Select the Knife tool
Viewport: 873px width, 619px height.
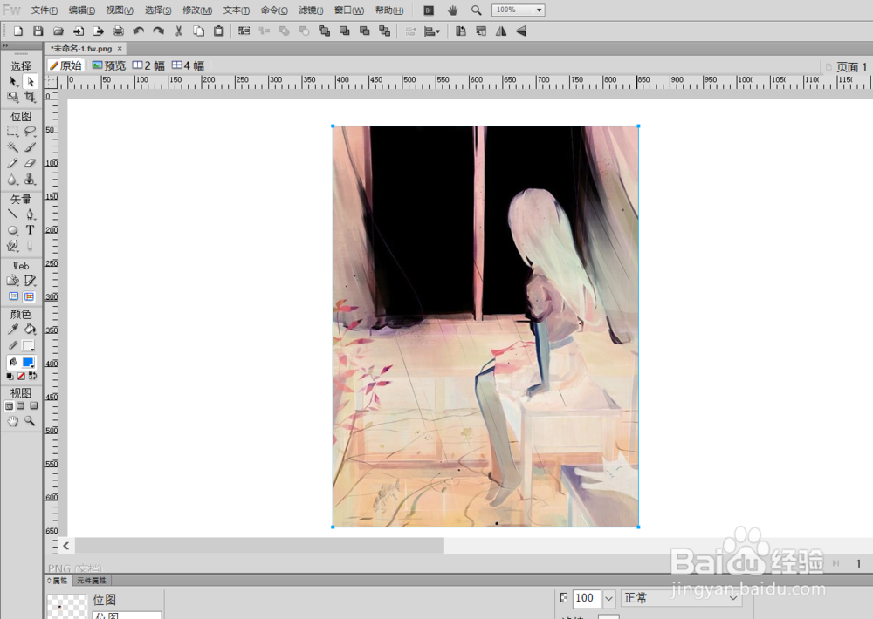click(30, 246)
